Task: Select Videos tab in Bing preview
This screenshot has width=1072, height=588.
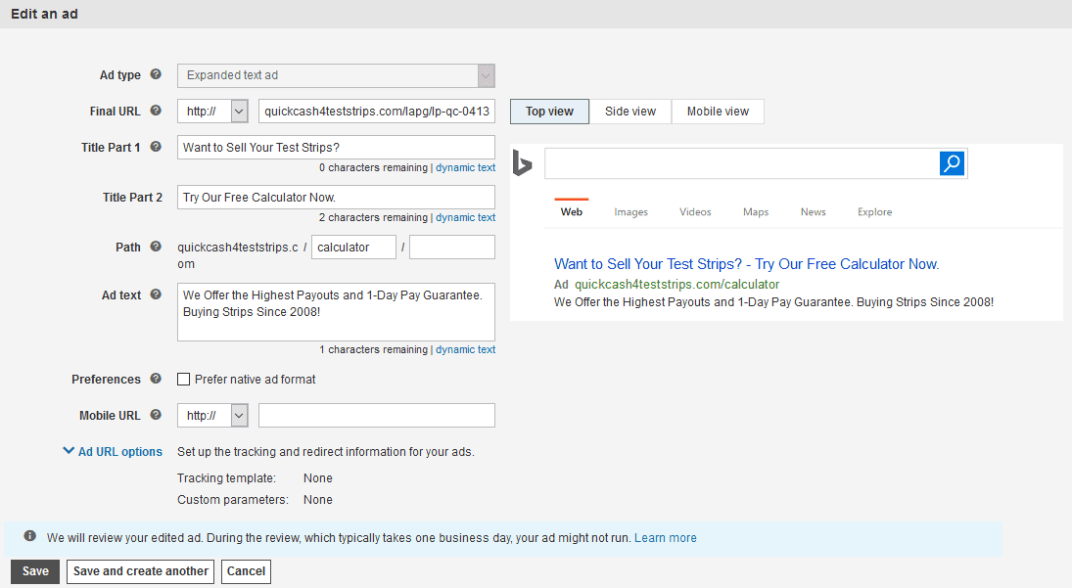Action: (695, 211)
